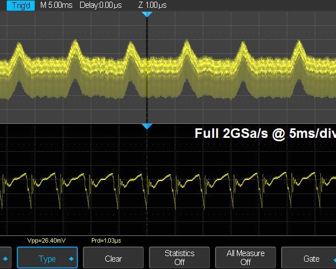Image resolution: width=336 pixels, height=269 pixels.
Task: Click the top blue trigger position marker
Action: coord(147,13)
